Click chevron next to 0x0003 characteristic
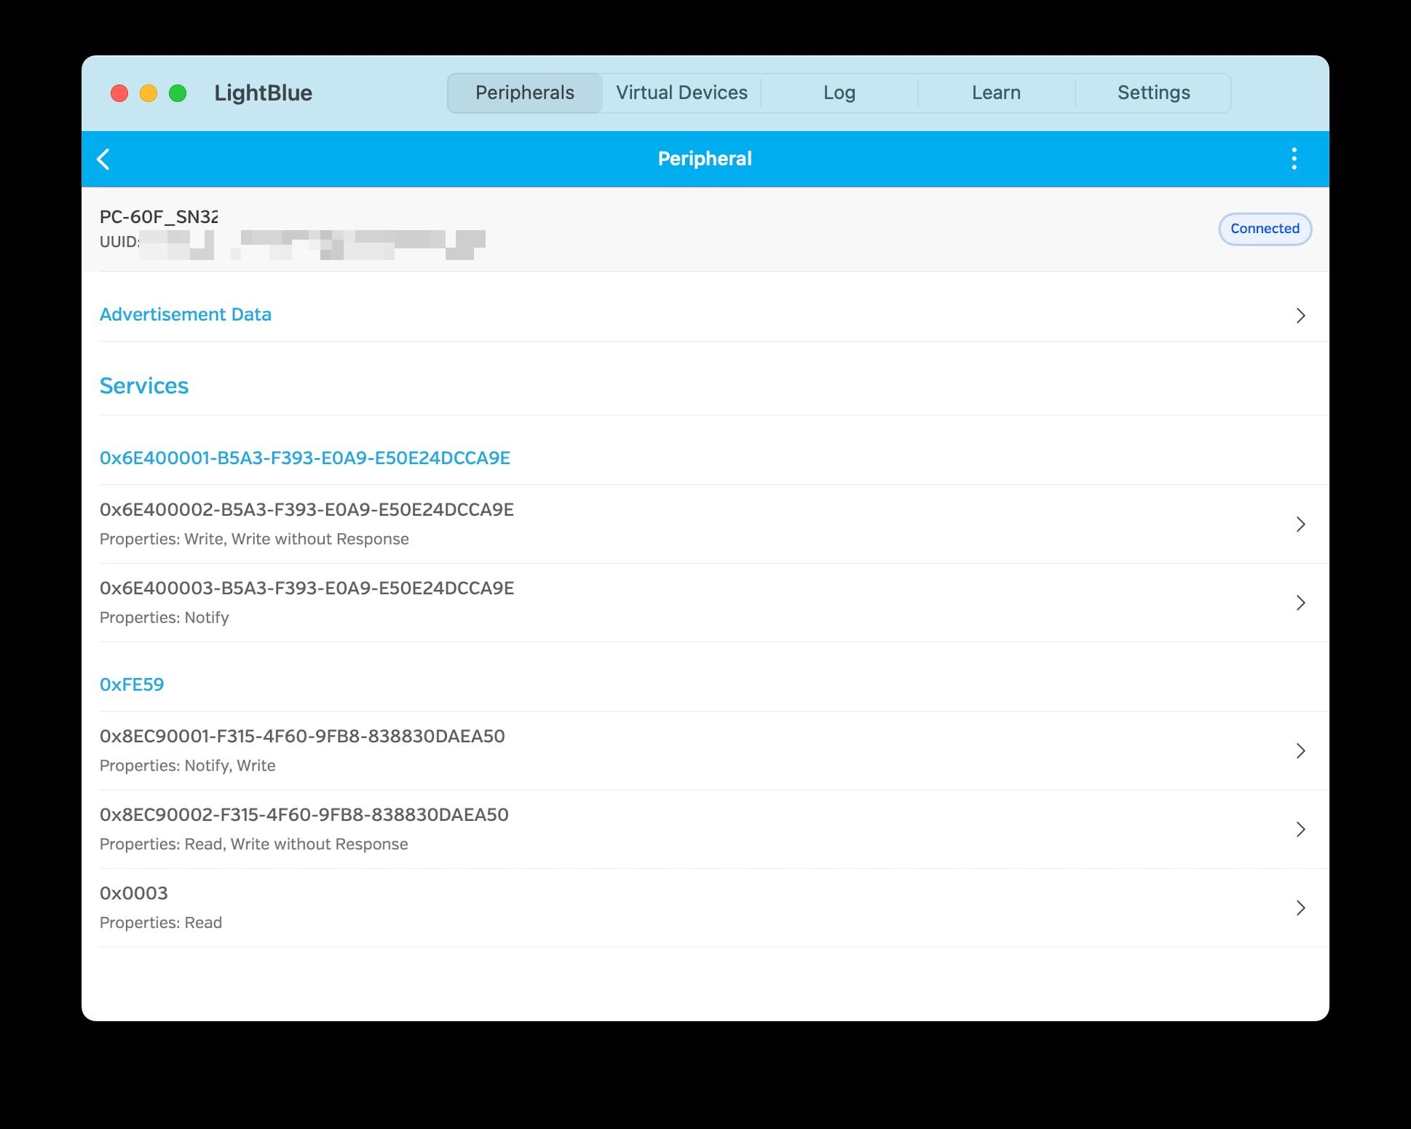The height and width of the screenshot is (1129, 1411). (1300, 908)
